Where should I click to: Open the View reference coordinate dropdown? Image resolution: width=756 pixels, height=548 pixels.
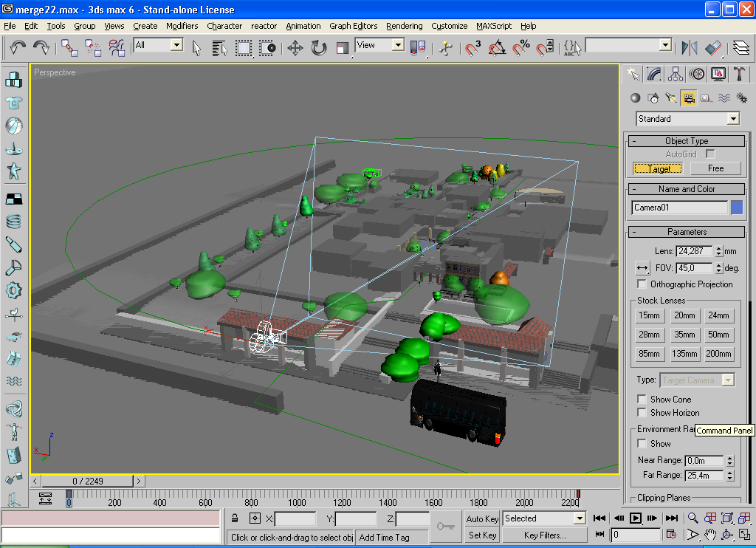tap(398, 45)
